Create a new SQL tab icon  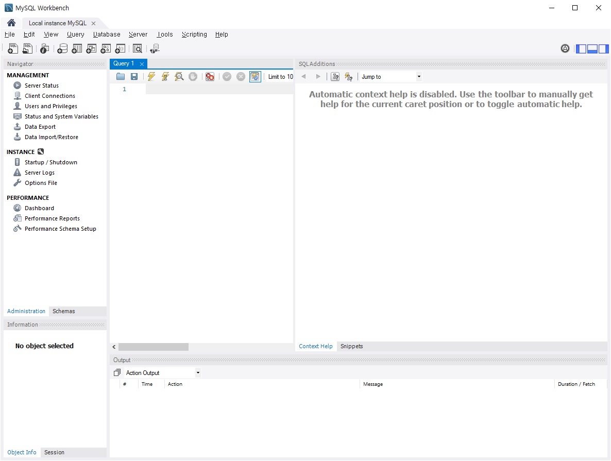13,48
